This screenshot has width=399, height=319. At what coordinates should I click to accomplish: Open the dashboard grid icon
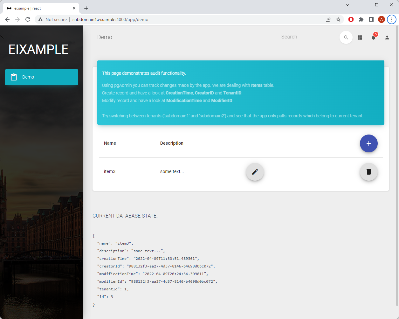tap(360, 38)
